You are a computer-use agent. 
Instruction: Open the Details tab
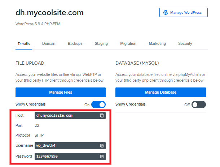coord(24,44)
